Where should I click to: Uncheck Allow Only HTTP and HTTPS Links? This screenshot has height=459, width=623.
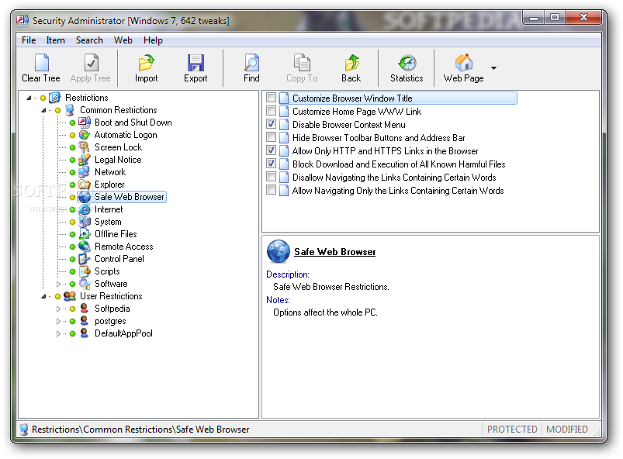point(271,150)
